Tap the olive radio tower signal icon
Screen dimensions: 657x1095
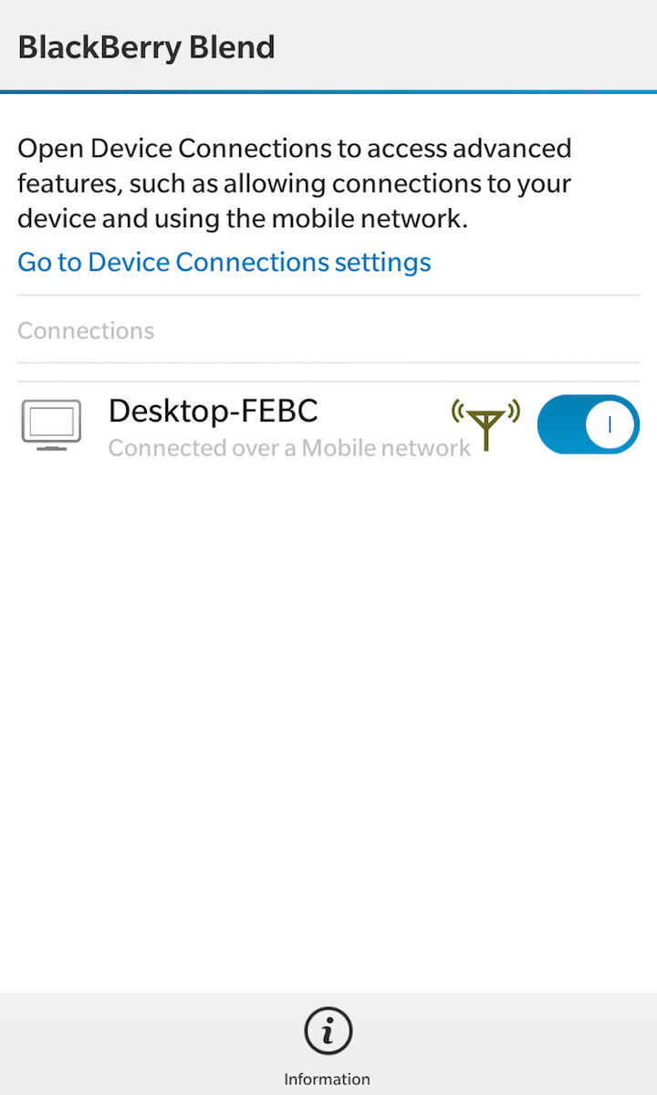(485, 424)
